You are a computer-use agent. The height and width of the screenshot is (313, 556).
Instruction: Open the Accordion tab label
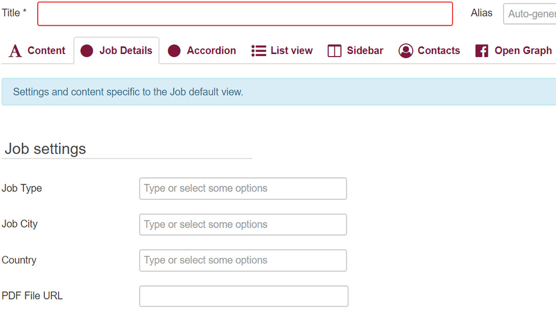[211, 51]
